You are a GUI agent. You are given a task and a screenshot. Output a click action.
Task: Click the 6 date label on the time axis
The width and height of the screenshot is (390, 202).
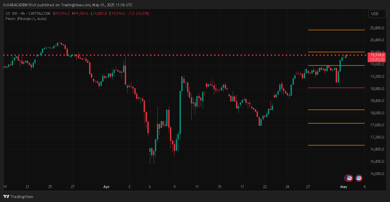point(150,187)
